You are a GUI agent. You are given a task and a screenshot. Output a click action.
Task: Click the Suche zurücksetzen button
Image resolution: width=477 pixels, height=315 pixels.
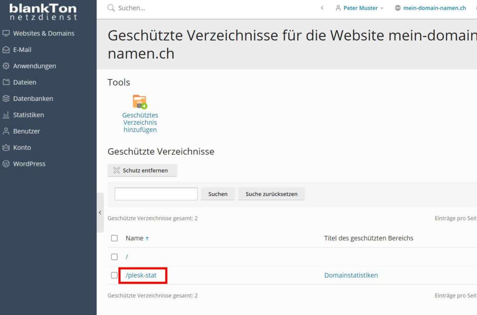coord(271,194)
